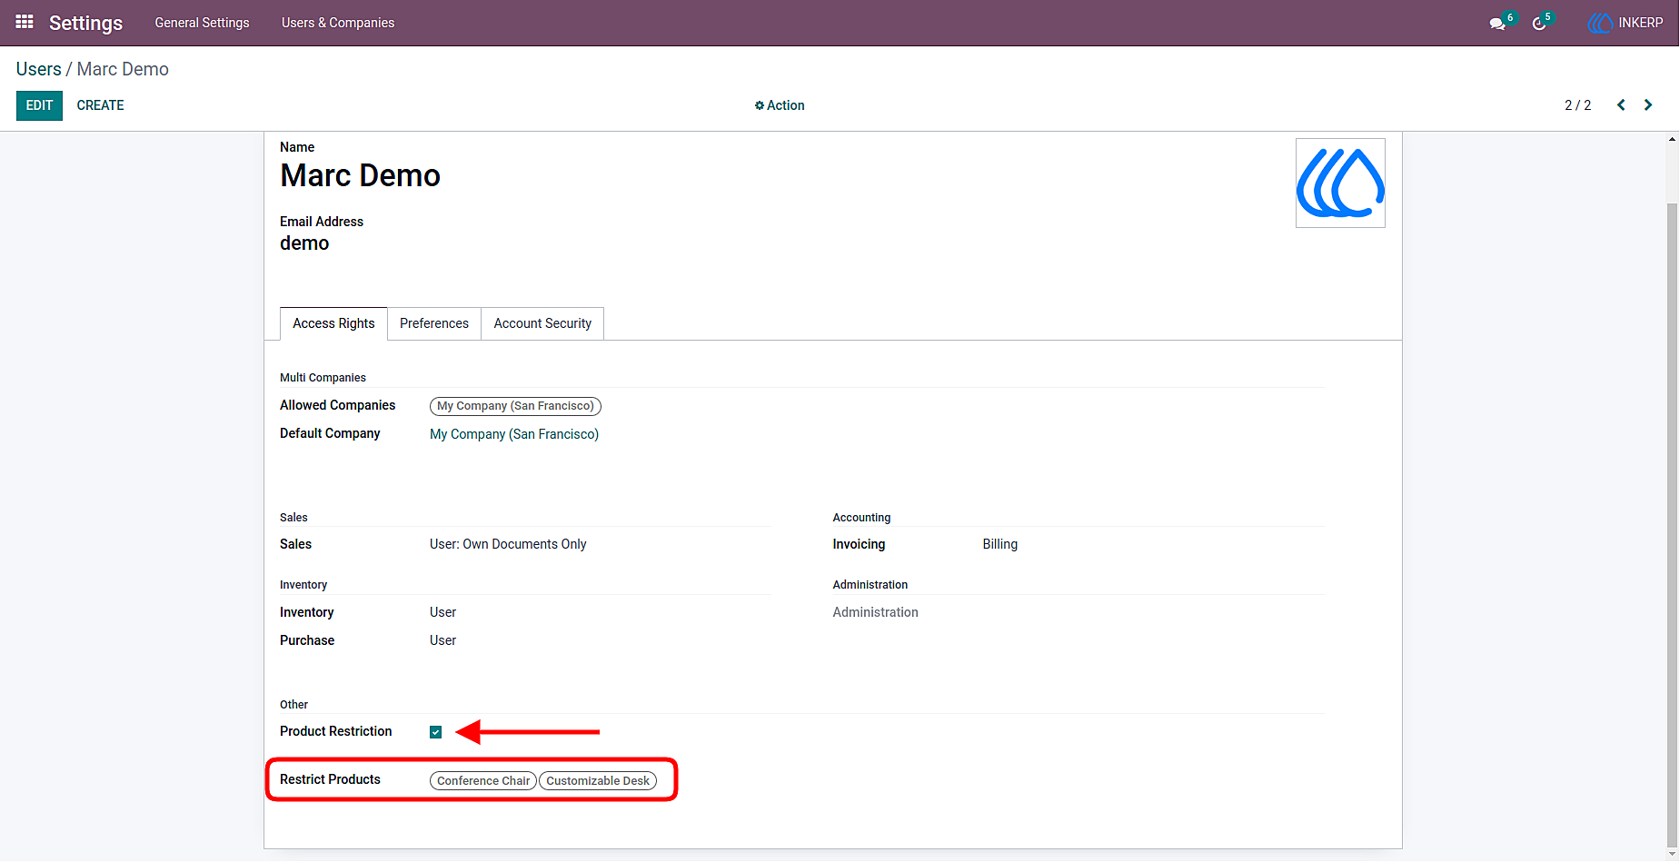Click the Conference Chair product tag
1680x862 pixels.
483,781
